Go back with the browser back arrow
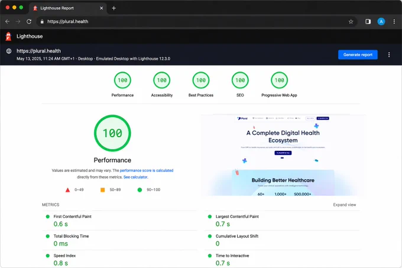402x268 pixels. [x=8, y=21]
